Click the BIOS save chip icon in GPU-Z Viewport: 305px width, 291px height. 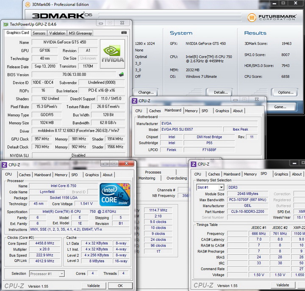point(122,74)
